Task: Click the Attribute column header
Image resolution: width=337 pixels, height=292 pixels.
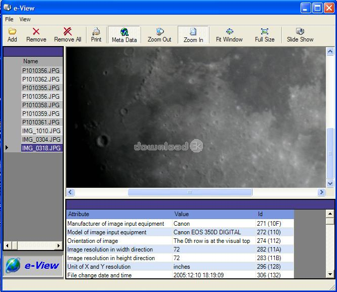Action: click(x=119, y=214)
